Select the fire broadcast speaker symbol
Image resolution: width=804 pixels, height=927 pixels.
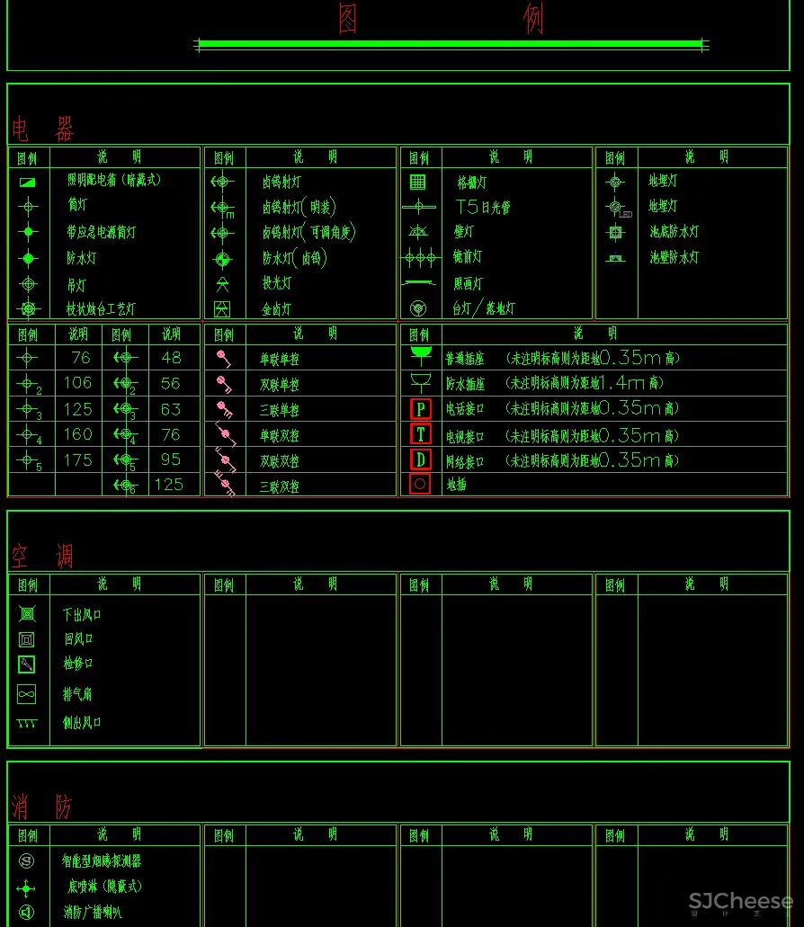click(26, 913)
